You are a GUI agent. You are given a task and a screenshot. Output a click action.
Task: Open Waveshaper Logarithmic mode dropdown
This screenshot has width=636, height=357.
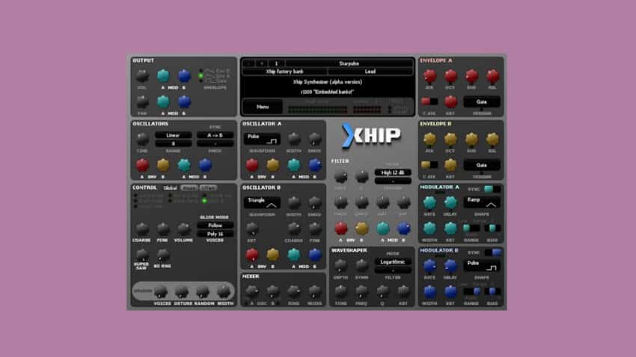pyautogui.click(x=393, y=263)
